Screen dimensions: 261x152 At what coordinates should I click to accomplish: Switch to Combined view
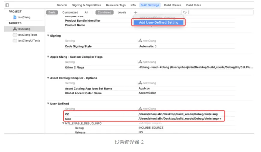pyautogui.click(x=104, y=13)
